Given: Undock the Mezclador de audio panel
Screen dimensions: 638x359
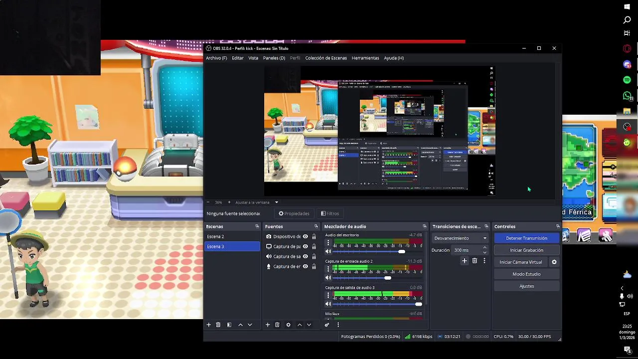Looking at the screenshot, I should 424,226.
